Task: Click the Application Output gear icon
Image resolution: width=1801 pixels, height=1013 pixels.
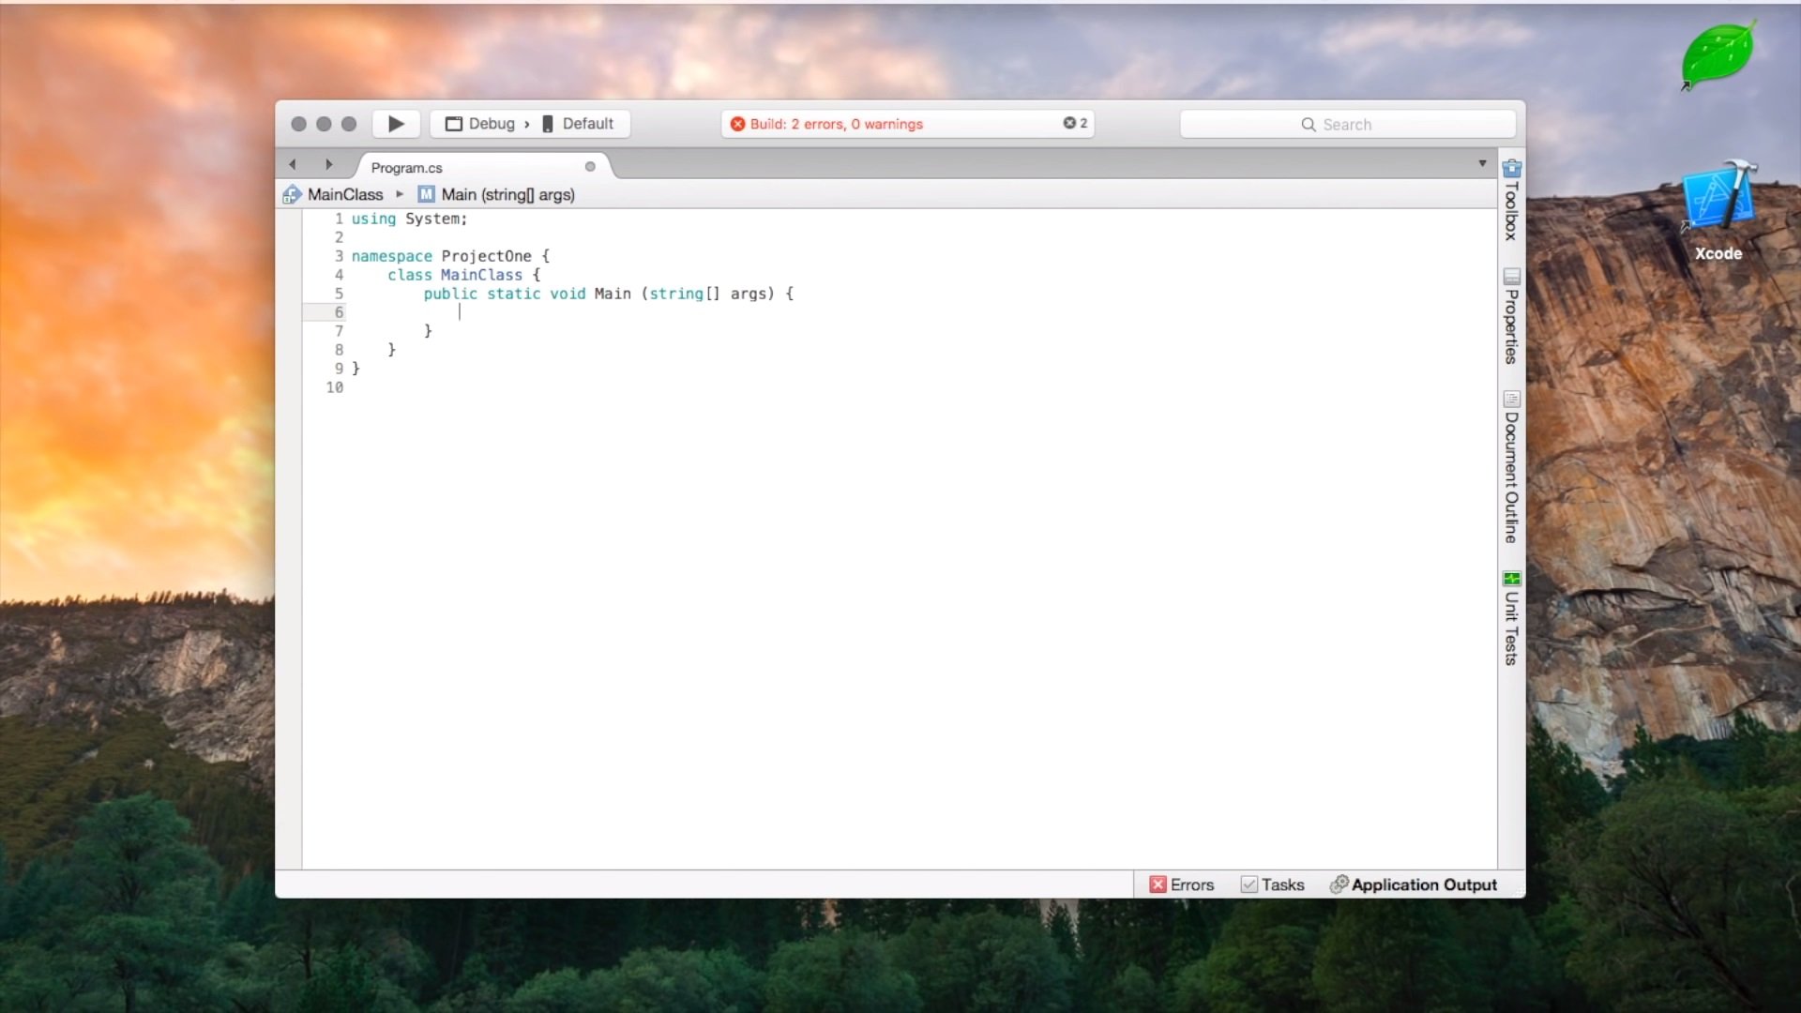Action: pyautogui.click(x=1339, y=884)
